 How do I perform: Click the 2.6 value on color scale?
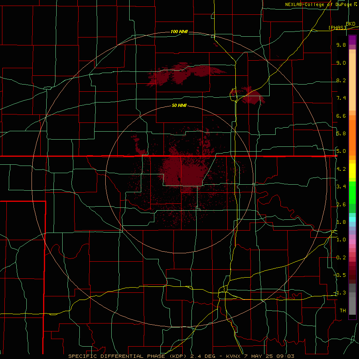(x=341, y=205)
